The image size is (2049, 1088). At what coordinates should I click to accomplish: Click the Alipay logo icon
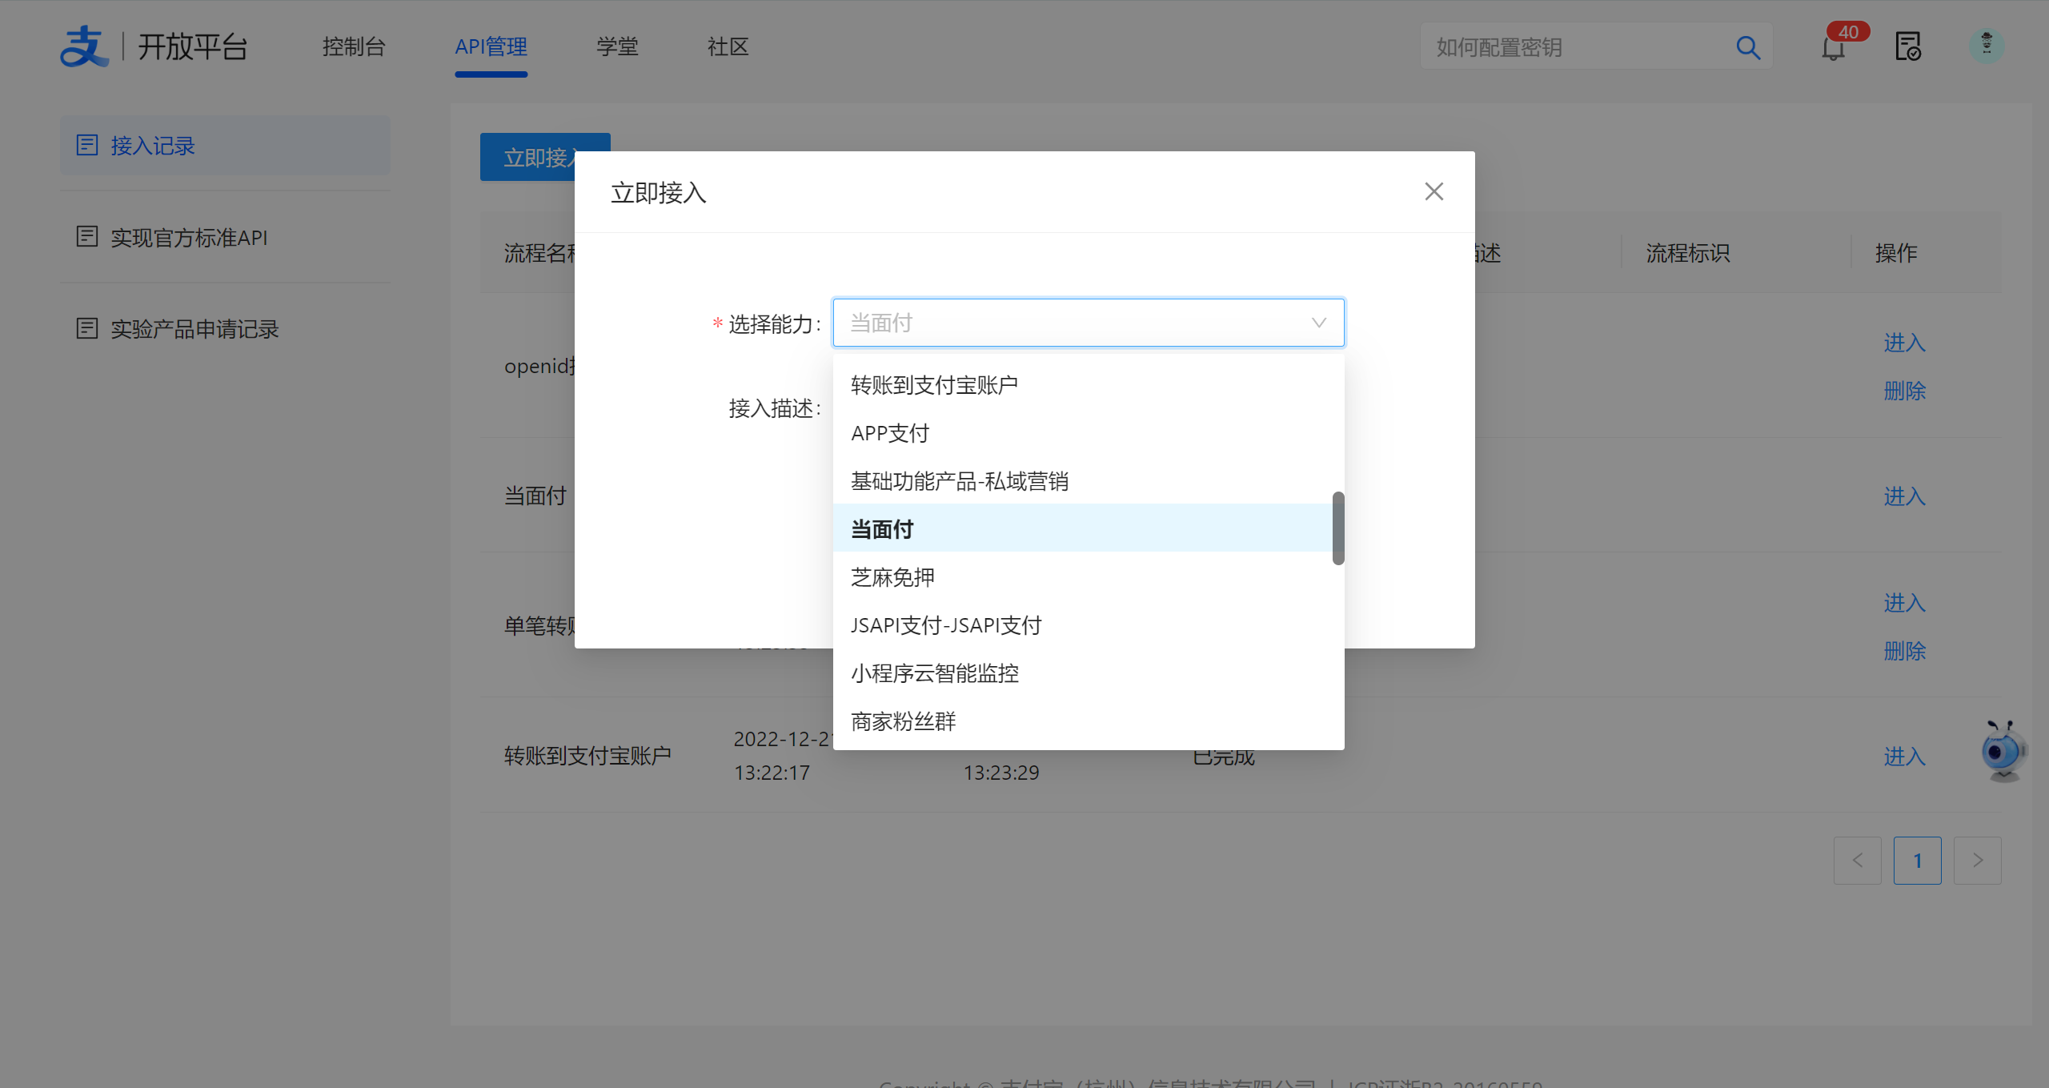pyautogui.click(x=84, y=46)
